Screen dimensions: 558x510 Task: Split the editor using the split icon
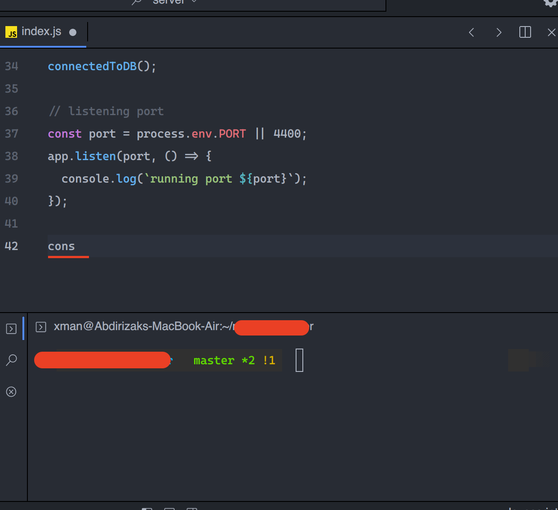[x=525, y=32]
